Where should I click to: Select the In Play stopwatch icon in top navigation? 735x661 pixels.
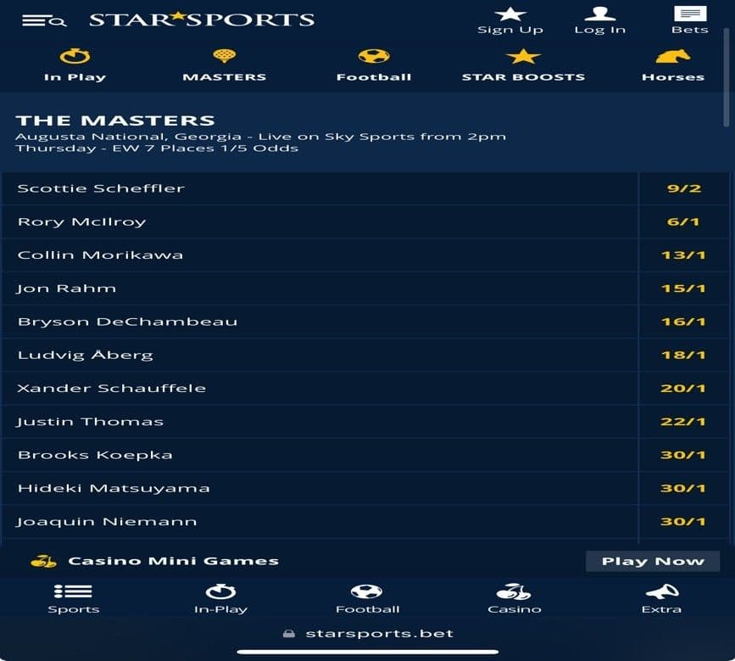tap(75, 56)
